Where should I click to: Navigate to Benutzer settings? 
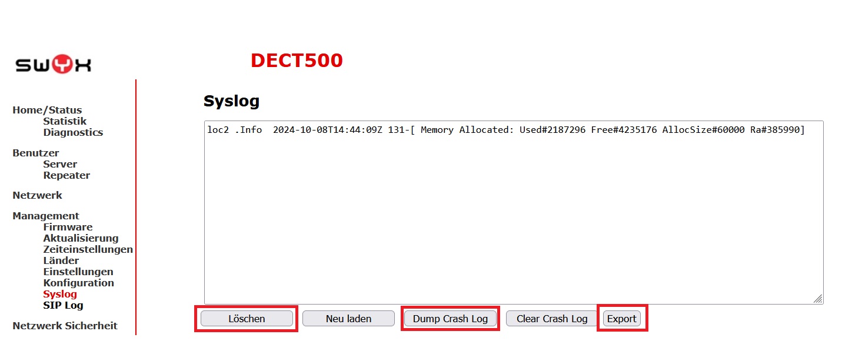point(36,153)
